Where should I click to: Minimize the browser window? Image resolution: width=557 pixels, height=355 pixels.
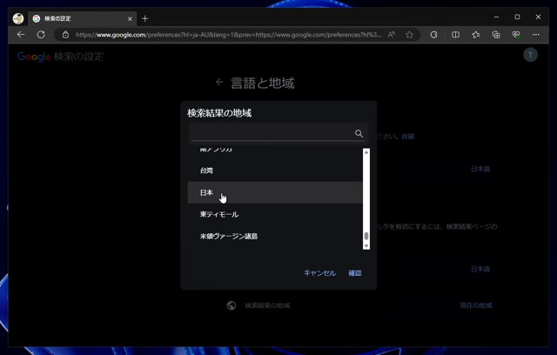[x=496, y=17]
